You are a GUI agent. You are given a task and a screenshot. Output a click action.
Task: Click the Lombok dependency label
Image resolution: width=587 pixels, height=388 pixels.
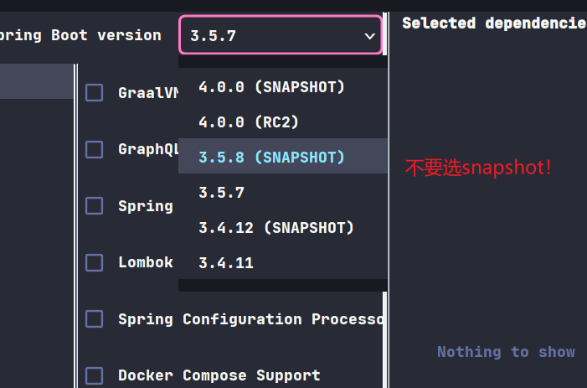point(146,262)
